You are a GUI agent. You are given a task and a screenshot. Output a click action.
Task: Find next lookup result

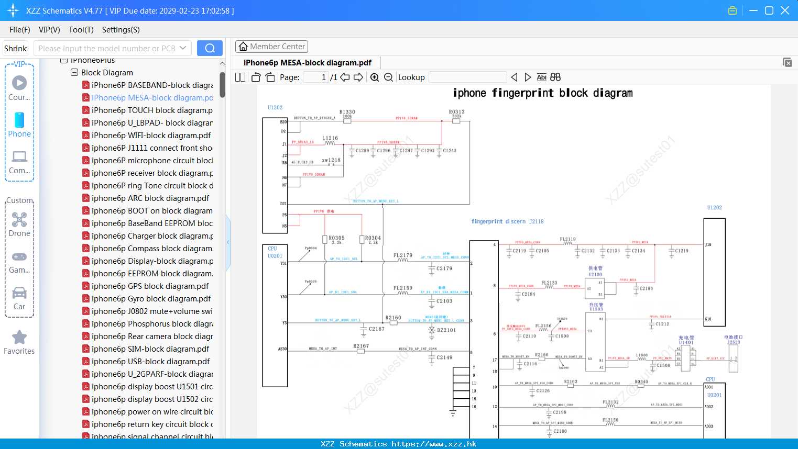(x=528, y=77)
